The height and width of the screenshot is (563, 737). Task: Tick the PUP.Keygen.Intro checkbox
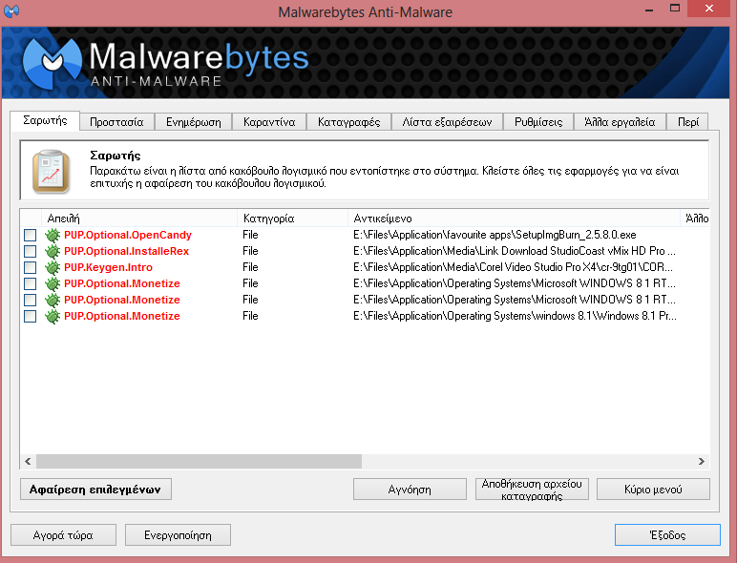(31, 267)
